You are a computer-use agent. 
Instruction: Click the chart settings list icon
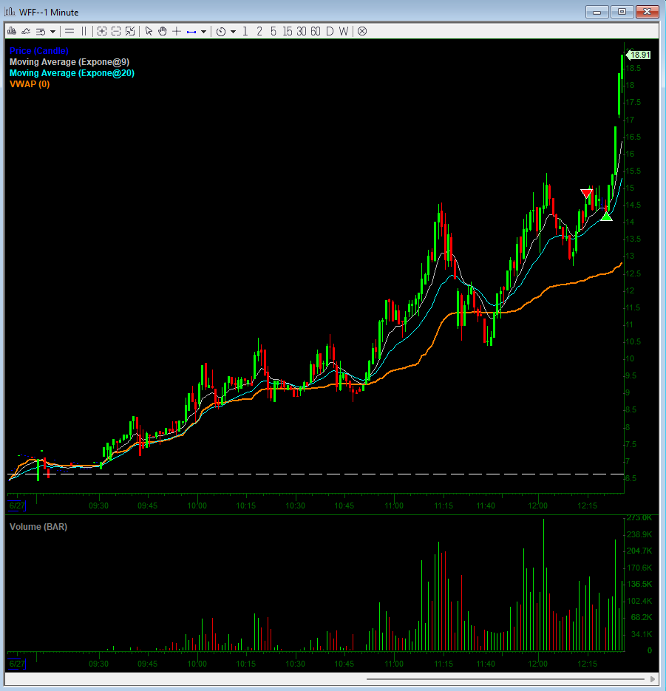(41, 31)
